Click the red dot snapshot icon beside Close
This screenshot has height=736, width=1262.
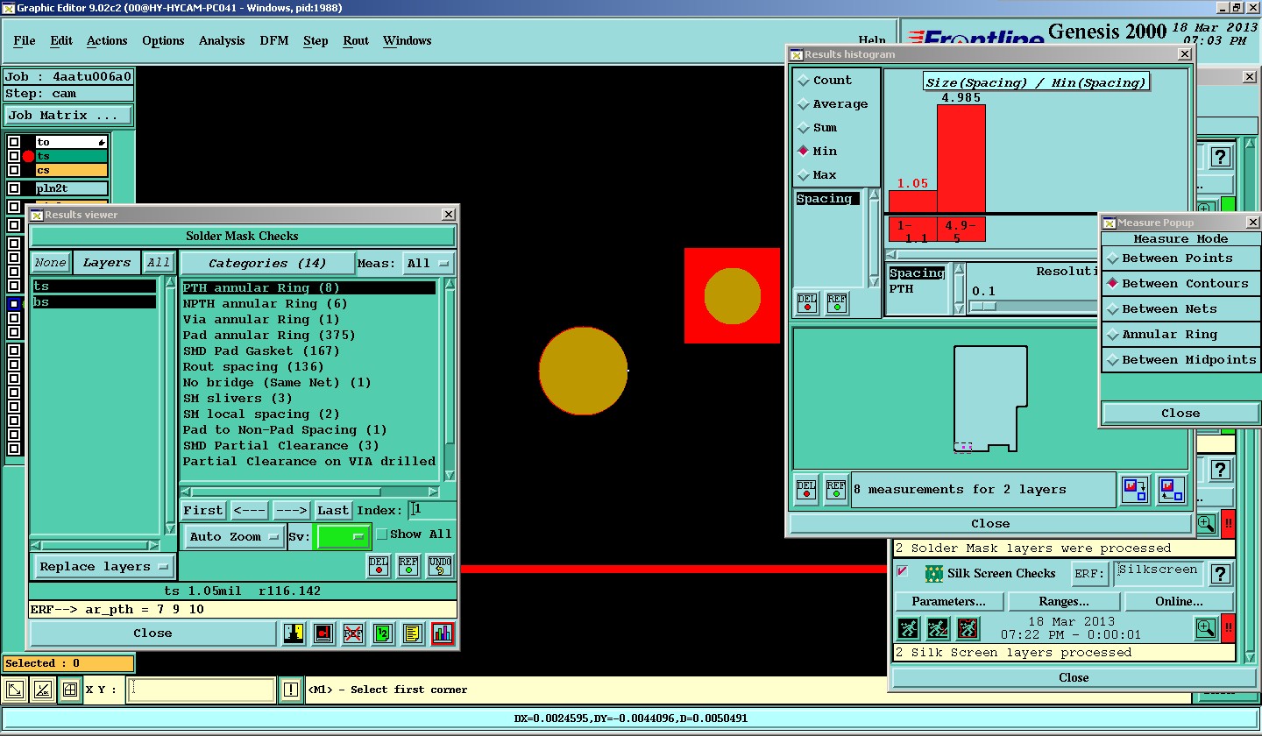coord(323,633)
